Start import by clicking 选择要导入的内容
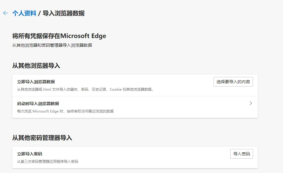283x173 pixels. pos(233,81)
